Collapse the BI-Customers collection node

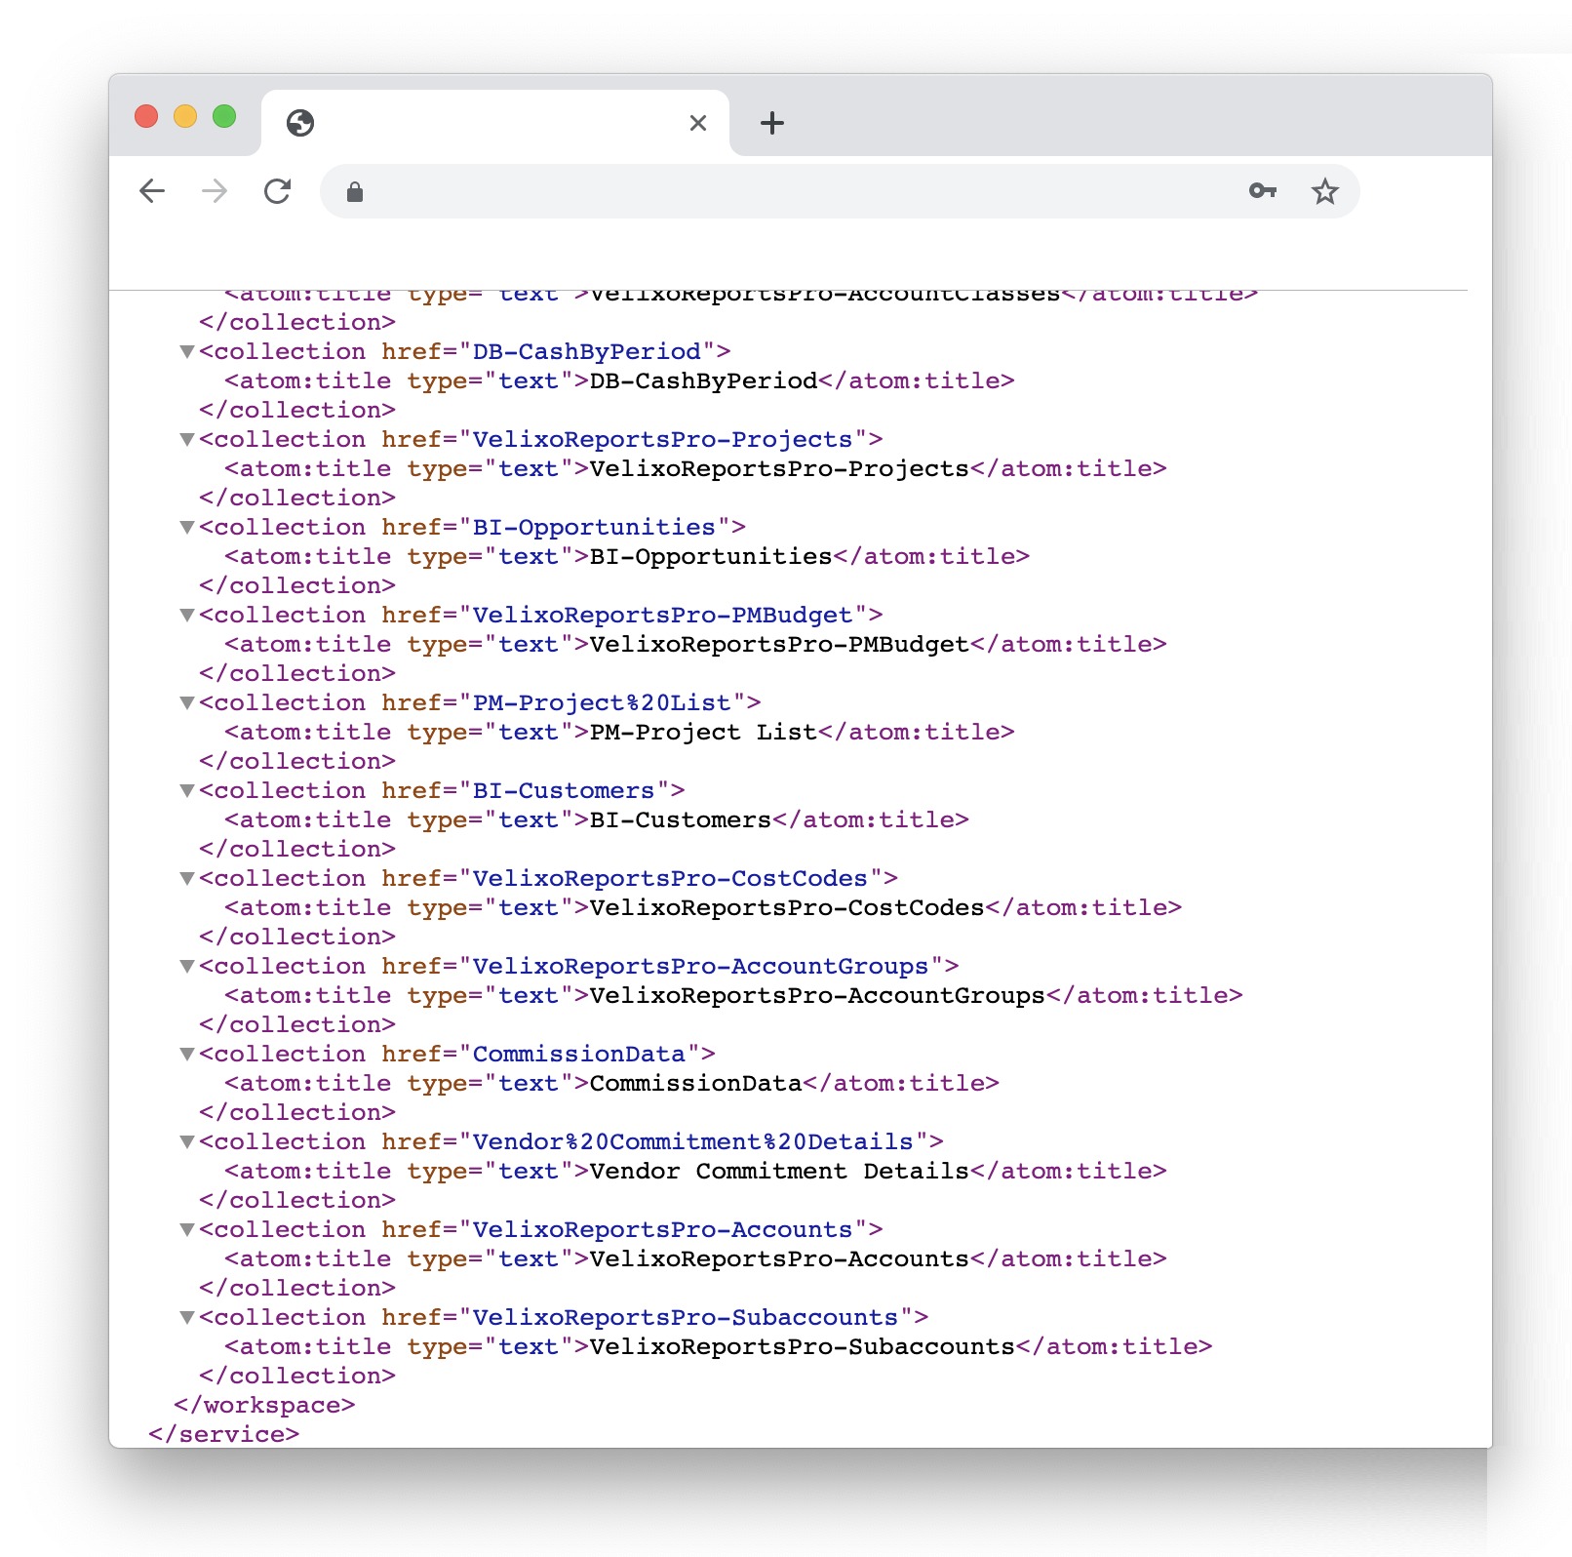[x=187, y=790]
